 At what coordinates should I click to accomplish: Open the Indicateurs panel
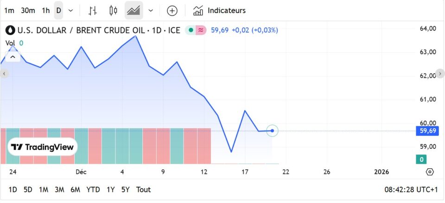(219, 10)
